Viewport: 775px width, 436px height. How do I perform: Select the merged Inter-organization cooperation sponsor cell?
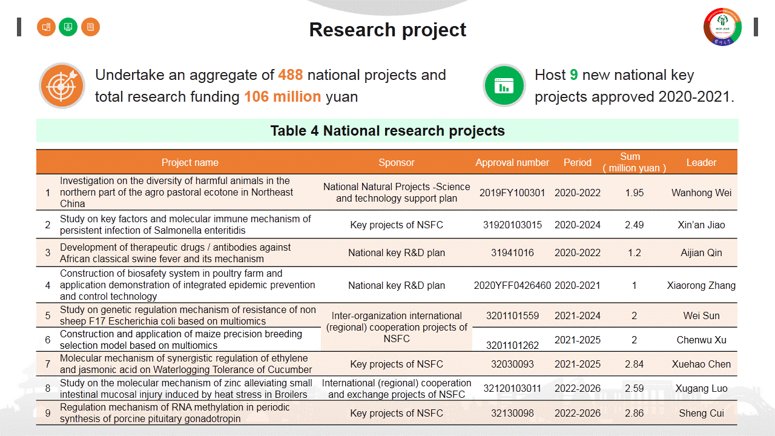[x=397, y=327]
